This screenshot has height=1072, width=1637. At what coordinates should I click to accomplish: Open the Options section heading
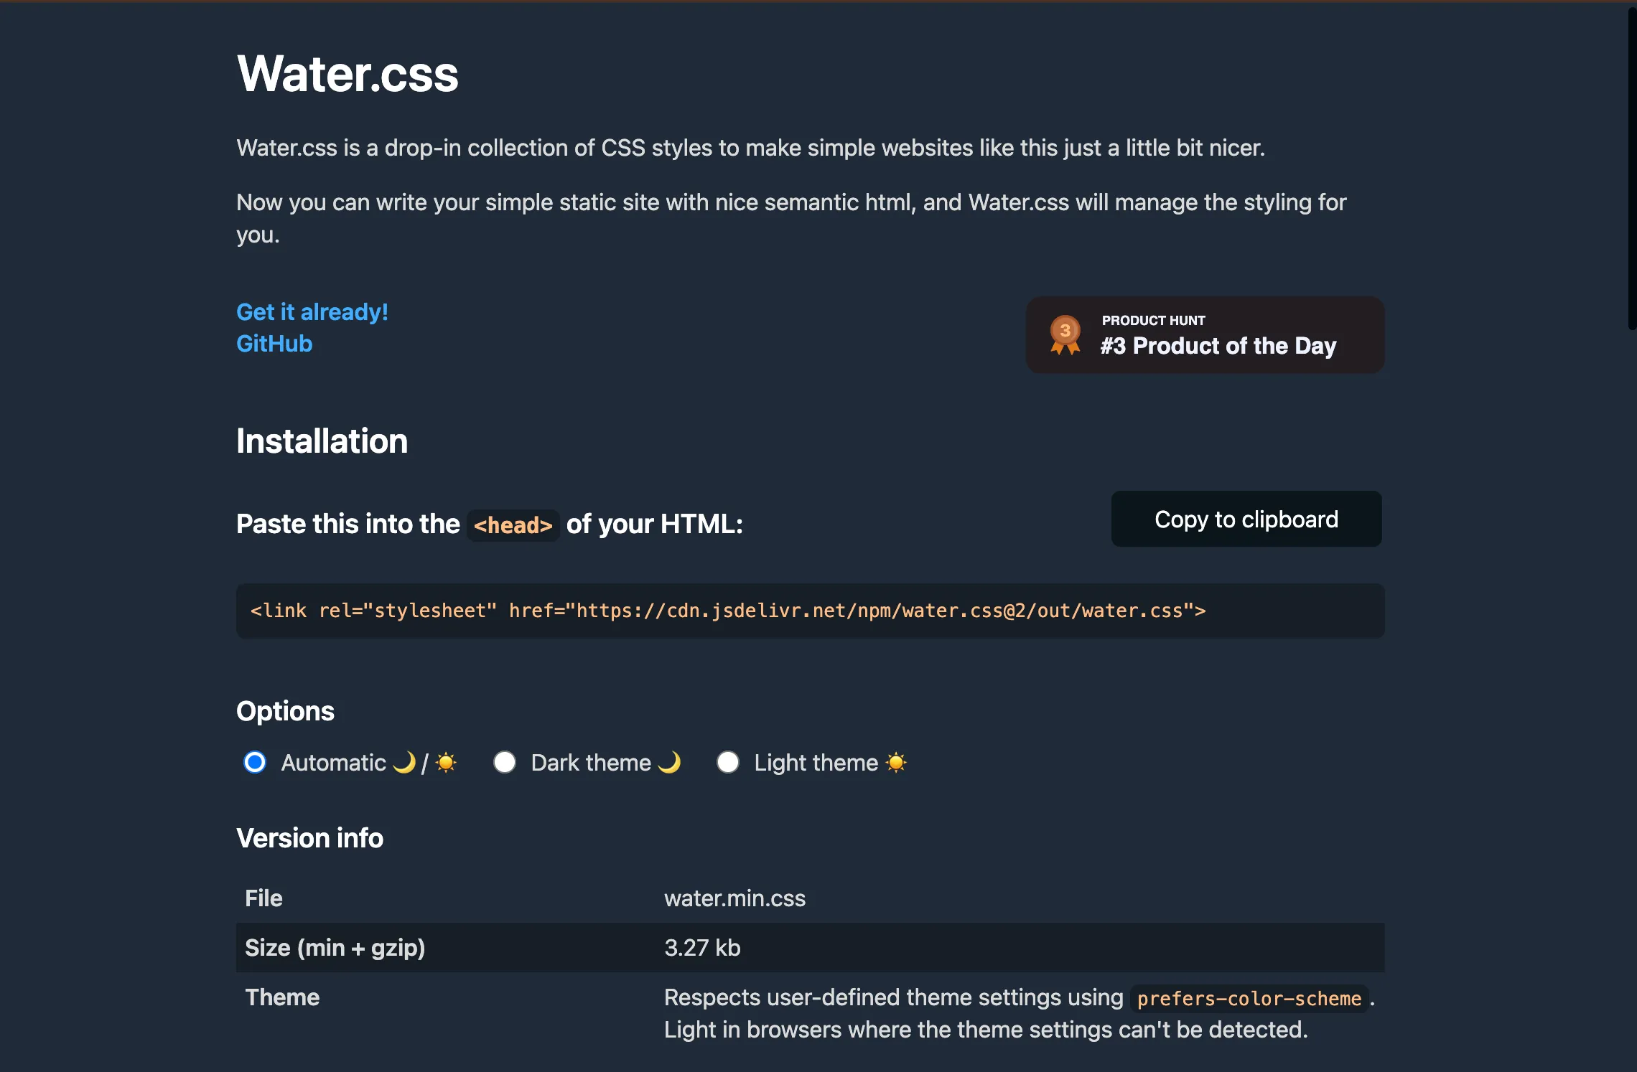coord(285,711)
